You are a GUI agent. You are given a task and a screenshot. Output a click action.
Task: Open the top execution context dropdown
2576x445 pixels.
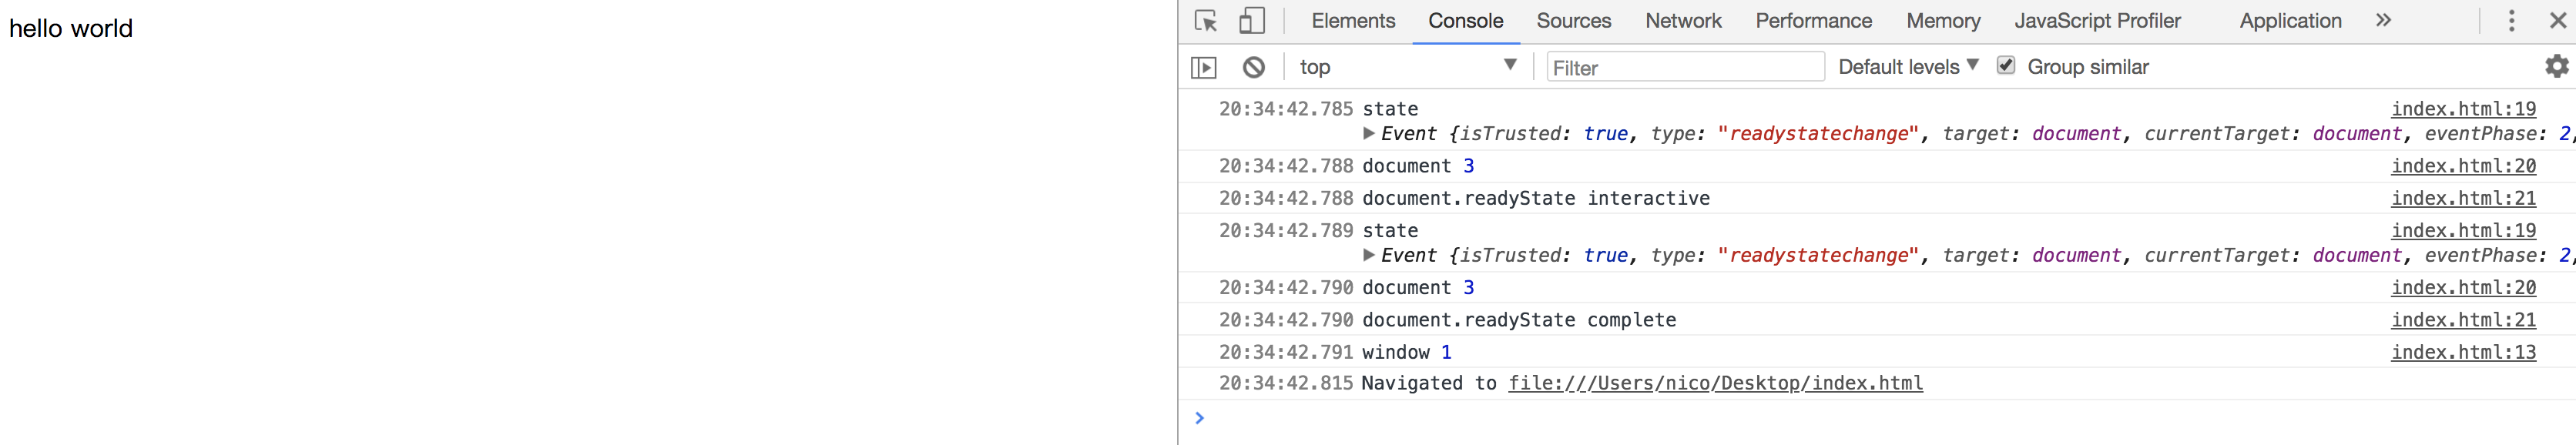pyautogui.click(x=1407, y=67)
